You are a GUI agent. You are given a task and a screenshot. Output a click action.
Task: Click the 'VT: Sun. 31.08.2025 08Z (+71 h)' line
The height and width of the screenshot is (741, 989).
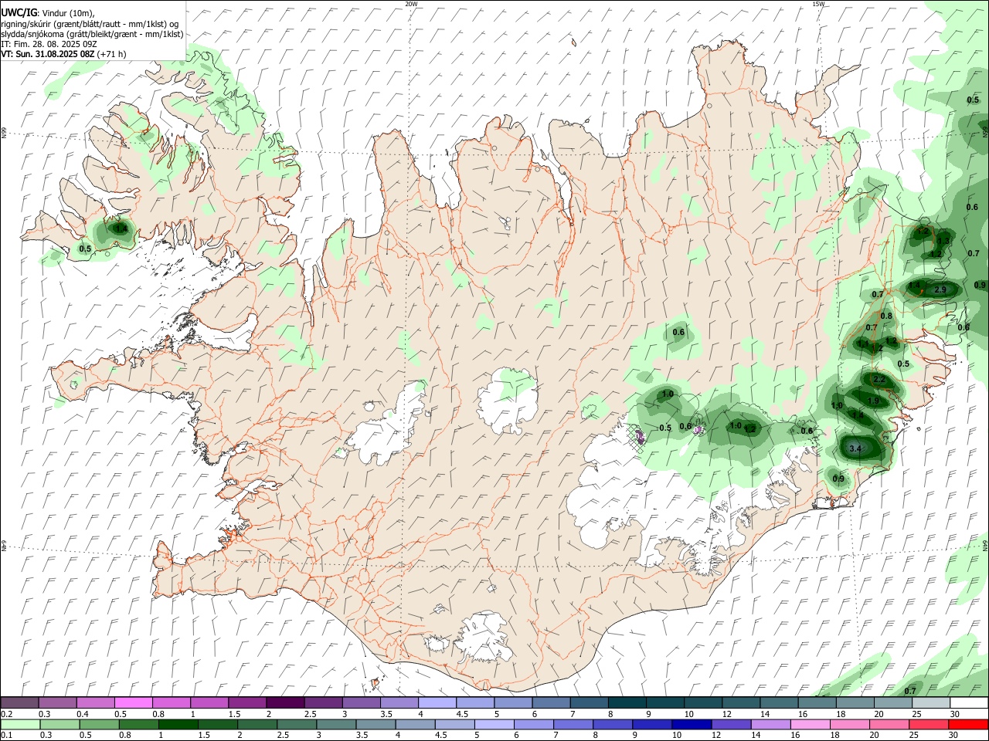pos(63,54)
